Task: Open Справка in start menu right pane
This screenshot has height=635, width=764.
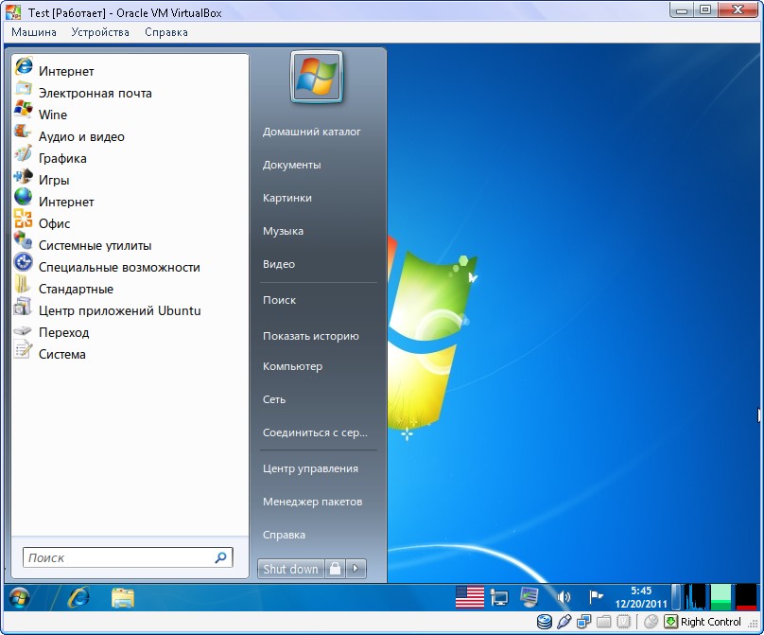Action: tap(284, 535)
